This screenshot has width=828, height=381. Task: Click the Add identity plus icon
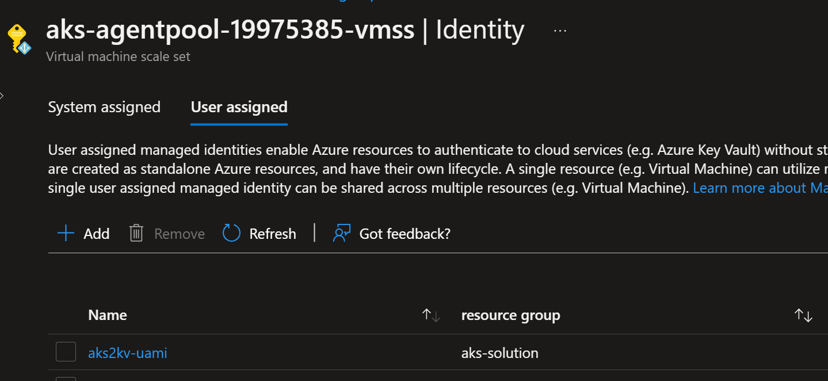tap(65, 233)
